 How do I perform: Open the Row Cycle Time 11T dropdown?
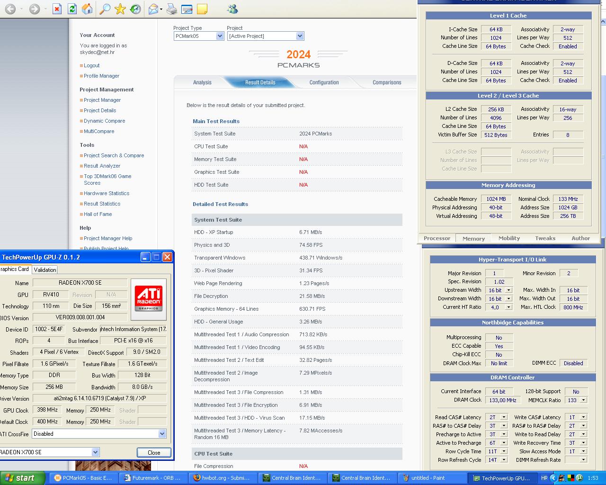pyautogui.click(x=504, y=451)
